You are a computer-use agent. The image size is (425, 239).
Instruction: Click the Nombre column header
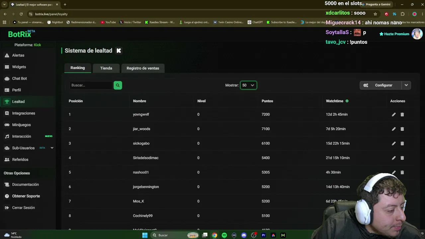[139, 101]
